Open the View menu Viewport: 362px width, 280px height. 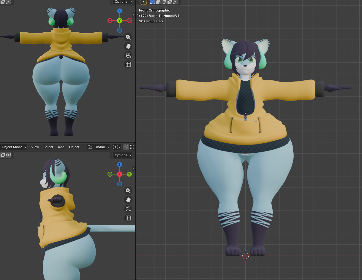click(35, 147)
